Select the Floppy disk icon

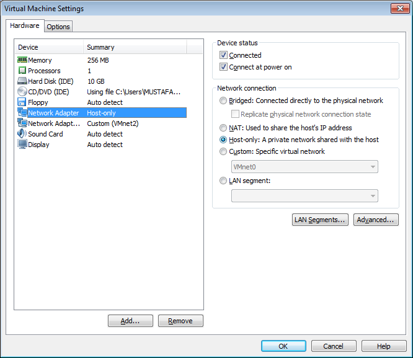click(x=22, y=102)
